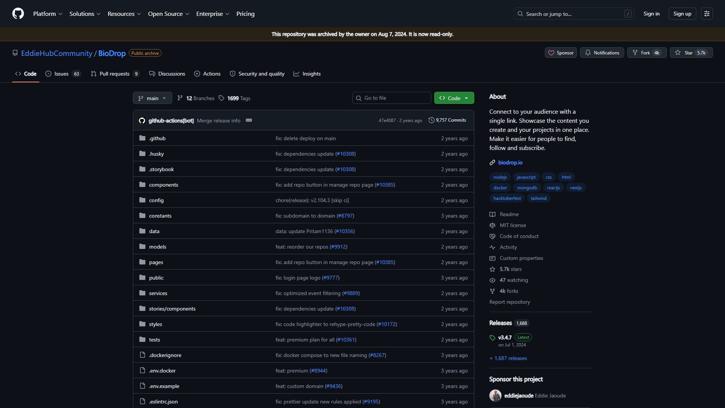Open the Pricing link
Image resolution: width=725 pixels, height=408 pixels.
245,14
